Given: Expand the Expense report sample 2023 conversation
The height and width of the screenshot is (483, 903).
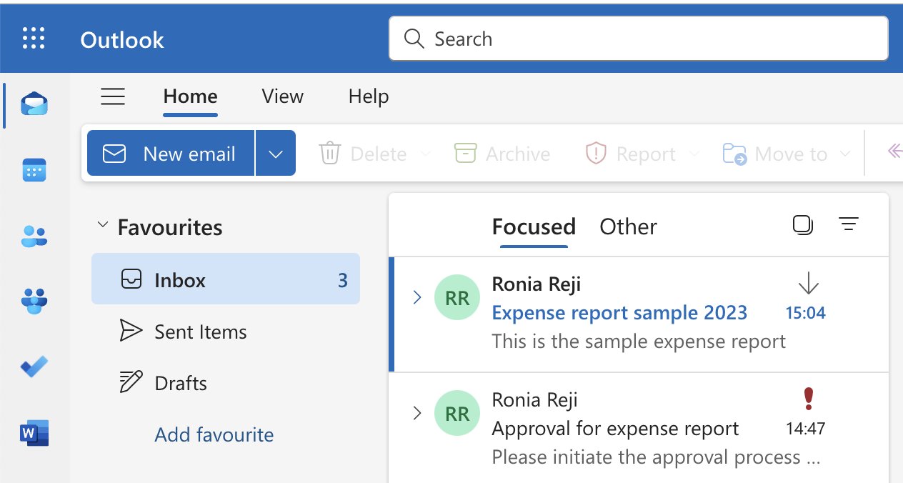Looking at the screenshot, I should tap(417, 297).
